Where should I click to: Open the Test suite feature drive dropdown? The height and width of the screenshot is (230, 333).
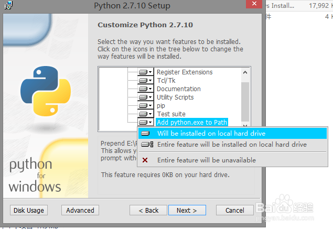145,114
